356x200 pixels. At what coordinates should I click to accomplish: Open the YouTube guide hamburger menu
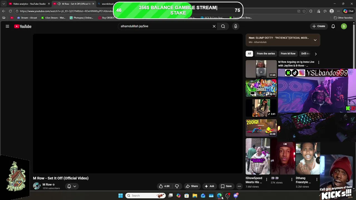point(8,26)
